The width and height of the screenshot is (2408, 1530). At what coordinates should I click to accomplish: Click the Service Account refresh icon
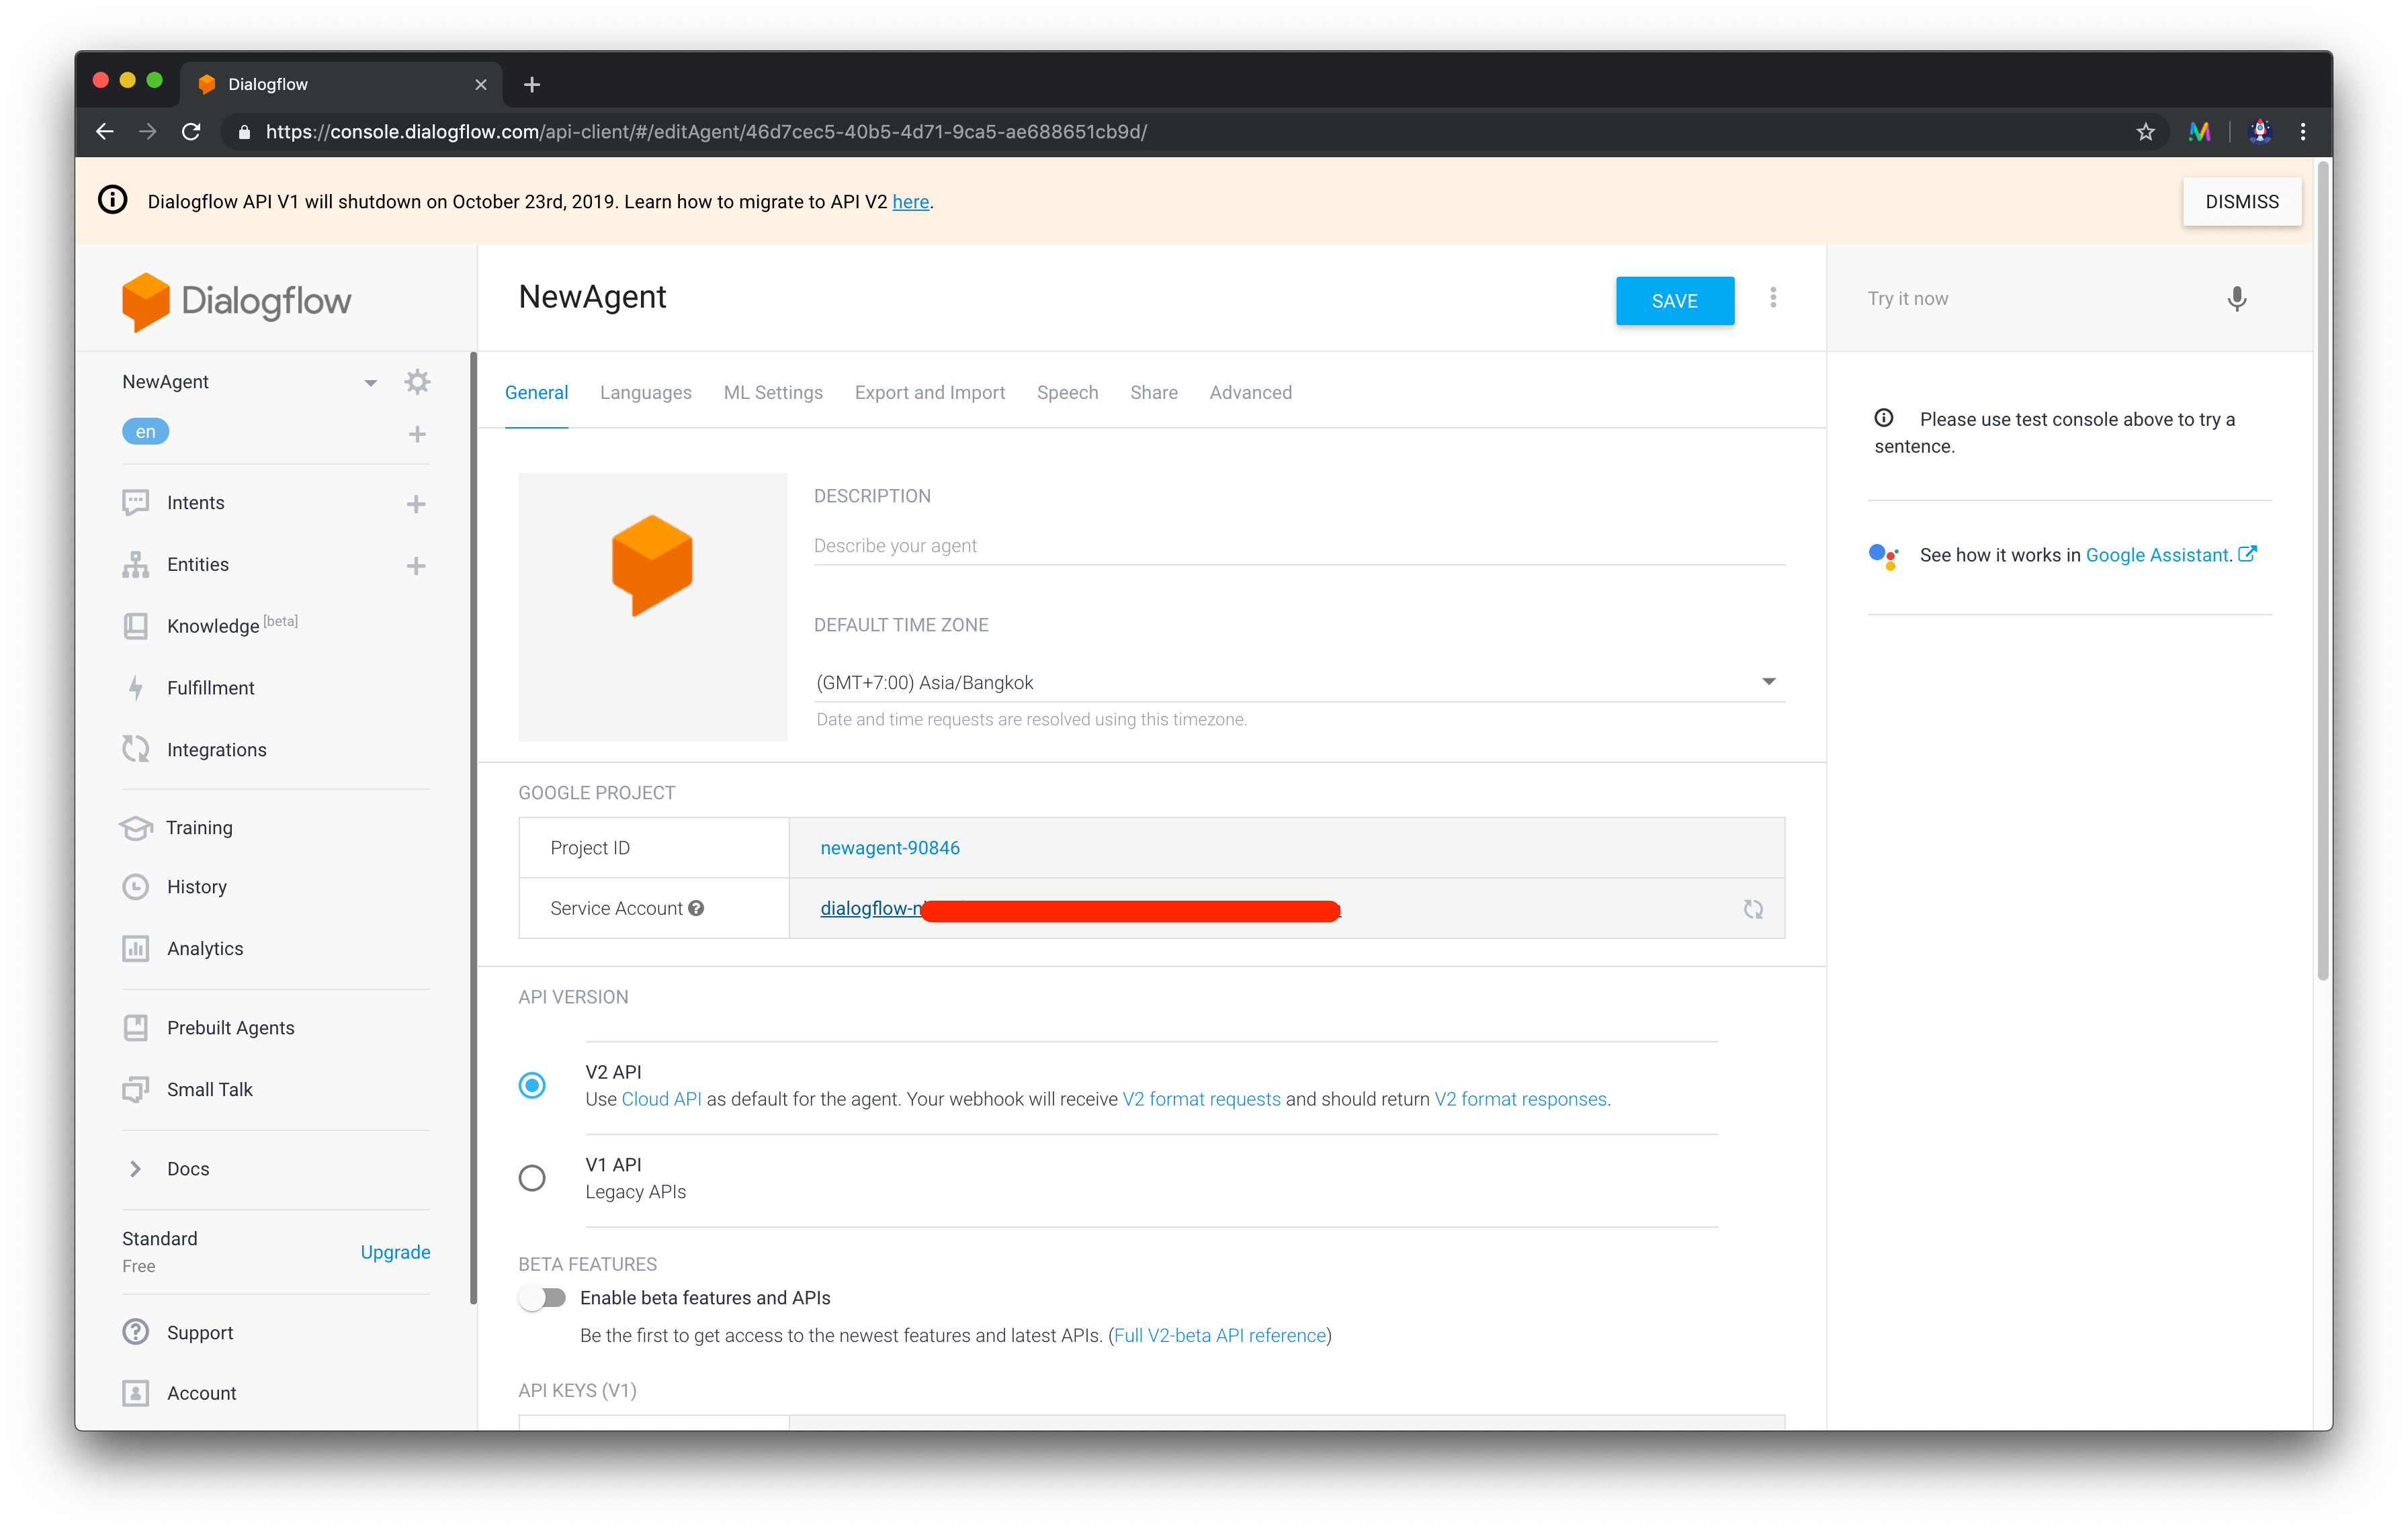coord(1754,909)
